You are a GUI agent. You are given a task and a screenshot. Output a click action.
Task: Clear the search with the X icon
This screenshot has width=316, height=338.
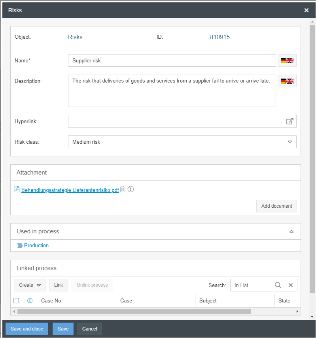tap(291, 285)
